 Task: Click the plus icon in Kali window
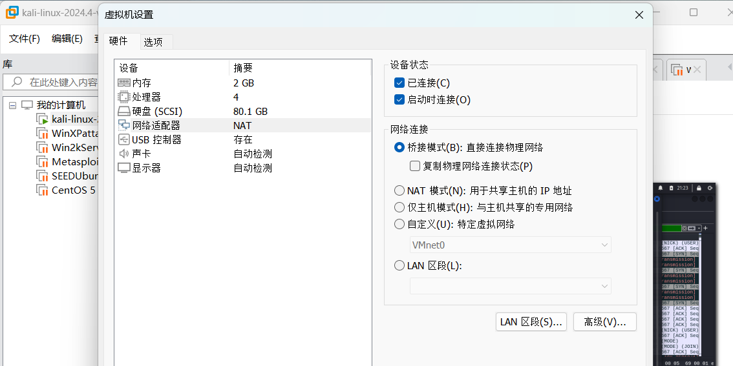(705, 228)
